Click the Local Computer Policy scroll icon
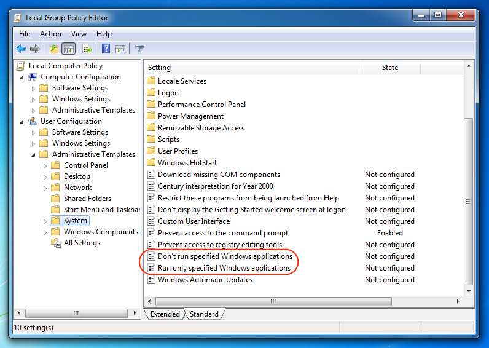This screenshot has width=489, height=348. (x=21, y=66)
